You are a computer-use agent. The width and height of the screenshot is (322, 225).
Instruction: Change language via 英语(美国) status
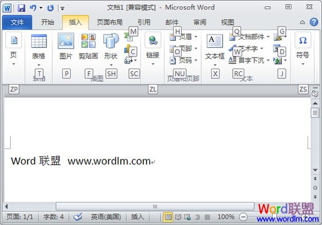(x=106, y=217)
